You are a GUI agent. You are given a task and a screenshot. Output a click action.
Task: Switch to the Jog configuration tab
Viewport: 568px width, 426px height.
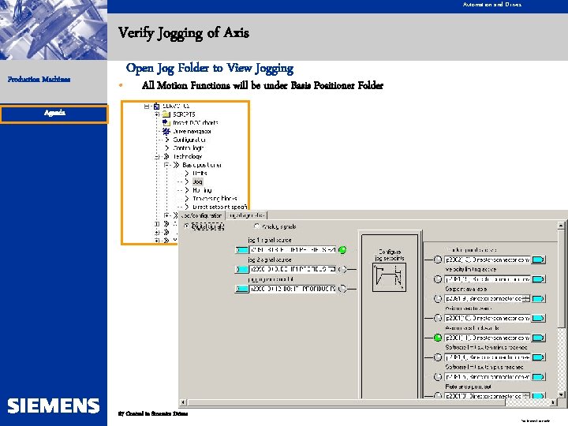[201, 215]
